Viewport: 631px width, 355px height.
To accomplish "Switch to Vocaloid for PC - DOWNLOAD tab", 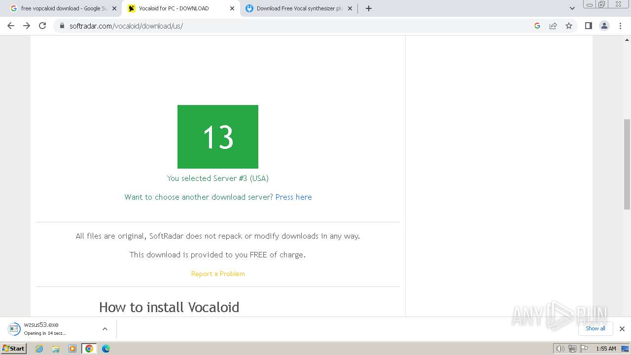I will point(174,8).
